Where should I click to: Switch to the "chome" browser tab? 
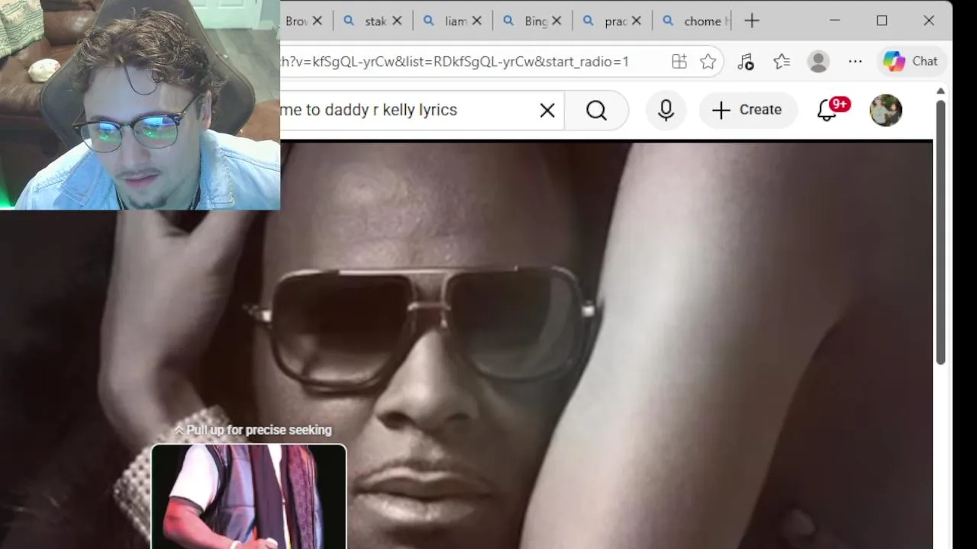point(694,21)
